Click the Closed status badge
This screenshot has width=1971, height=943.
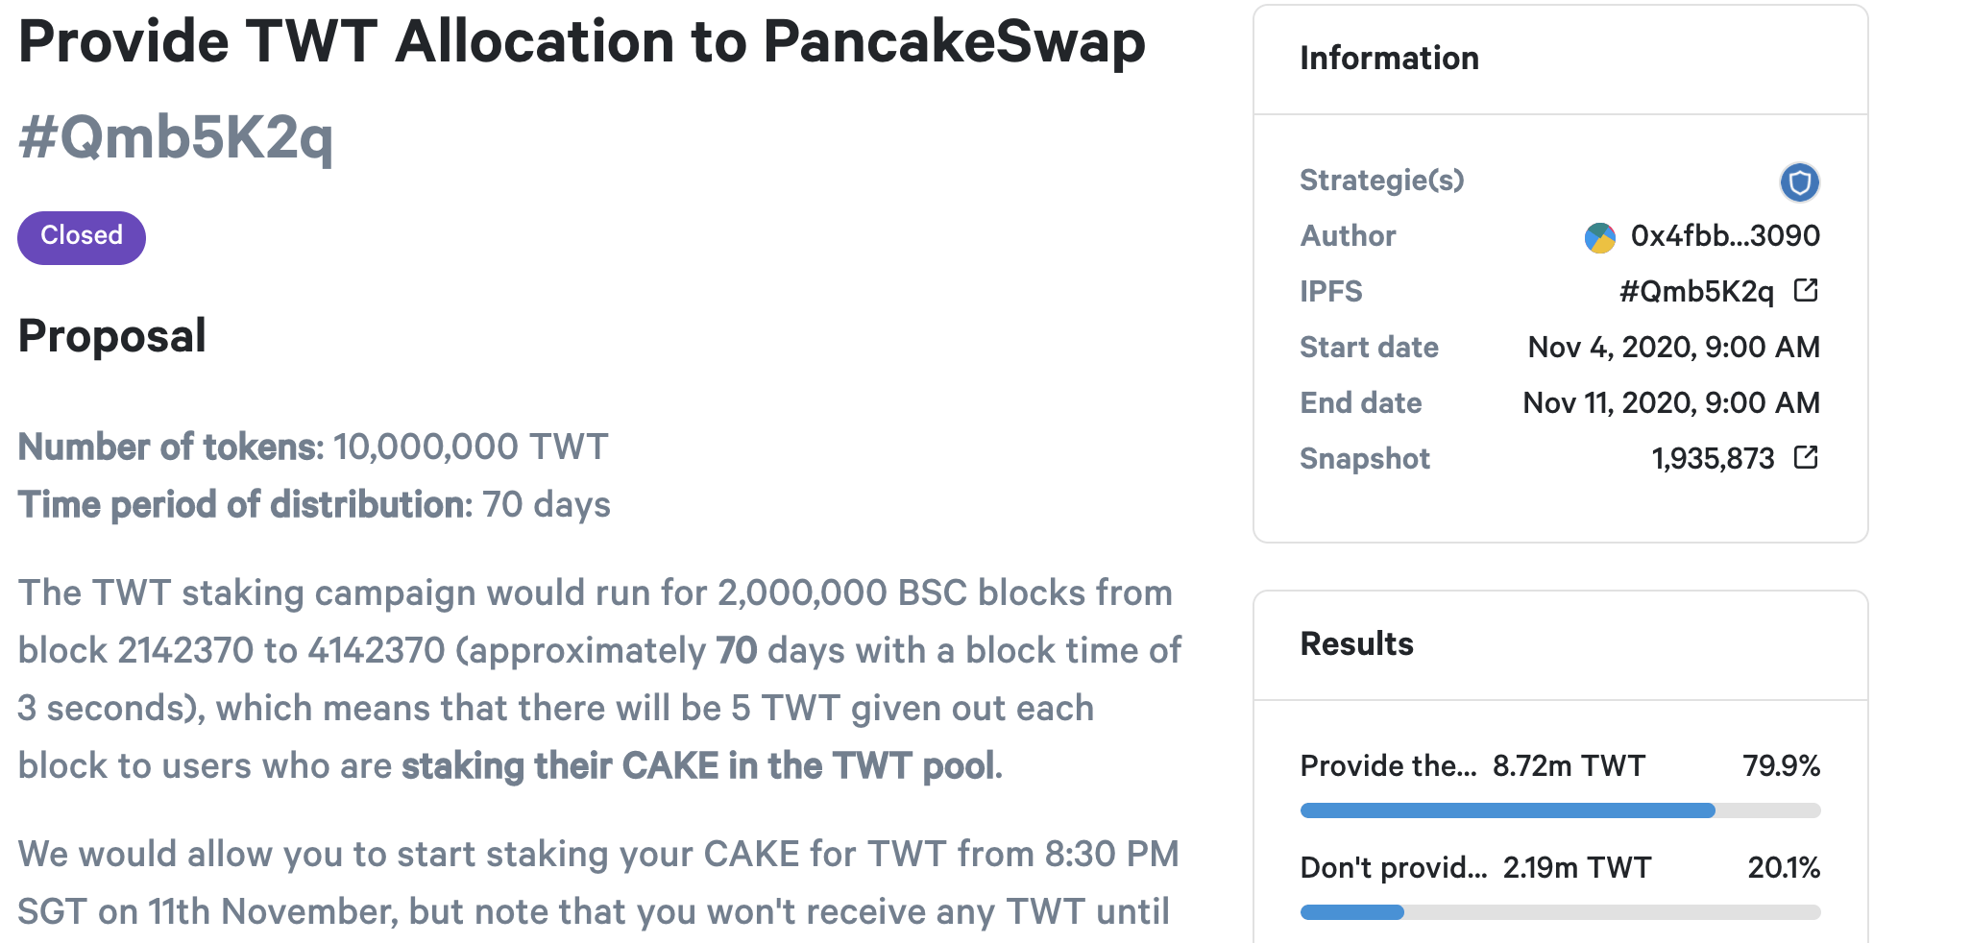tap(82, 237)
